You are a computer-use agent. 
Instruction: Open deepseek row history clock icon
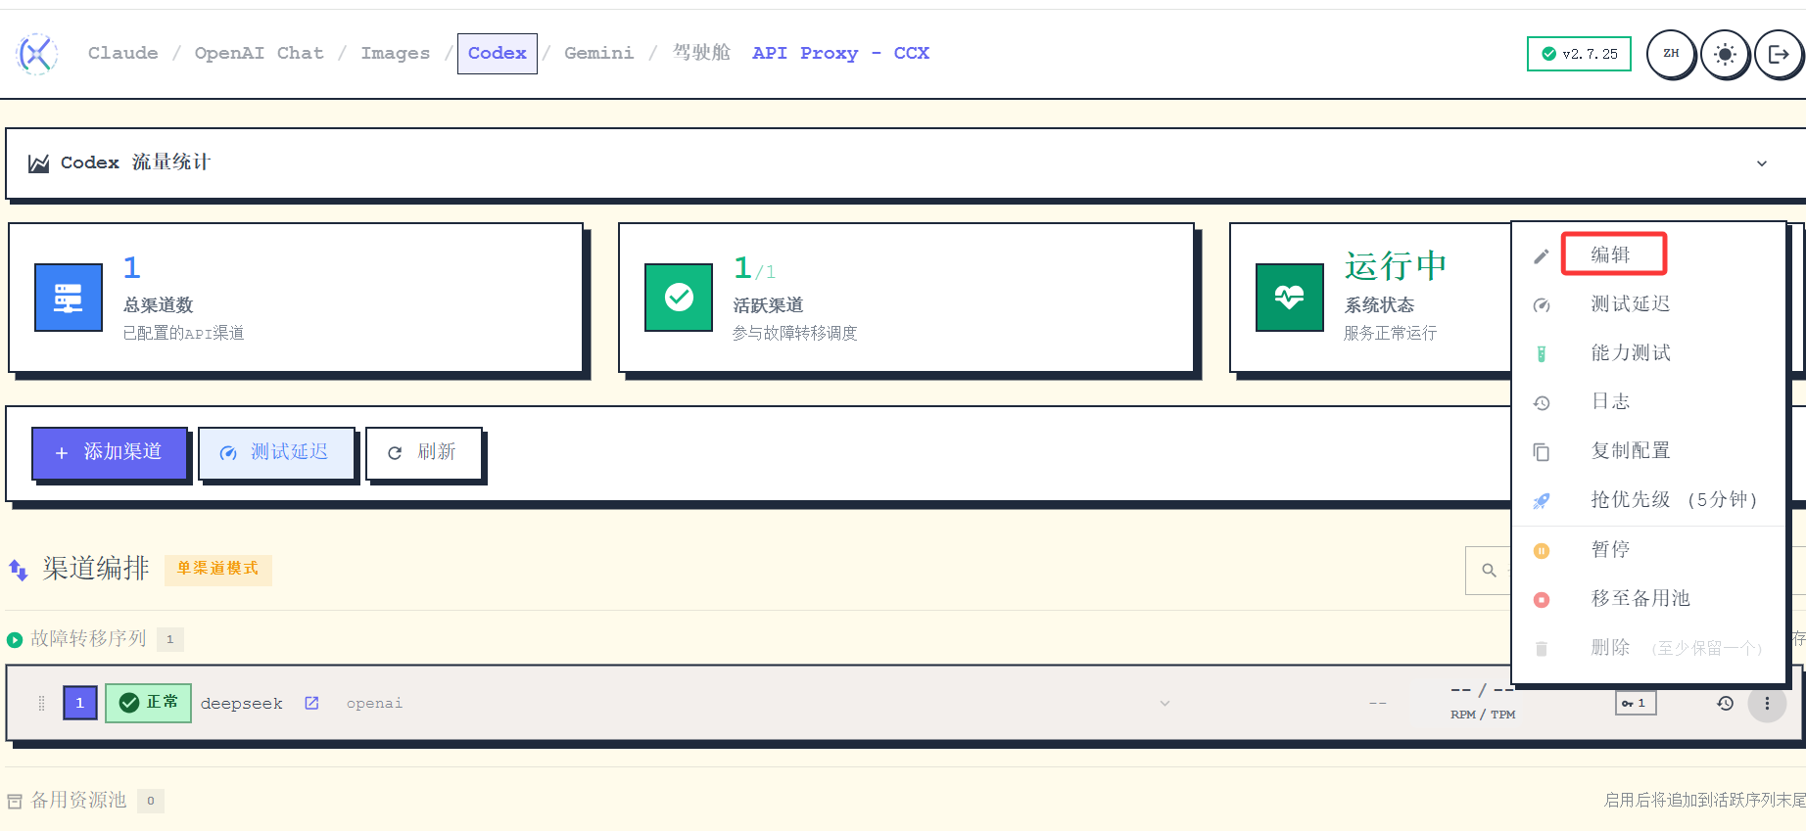(1726, 703)
